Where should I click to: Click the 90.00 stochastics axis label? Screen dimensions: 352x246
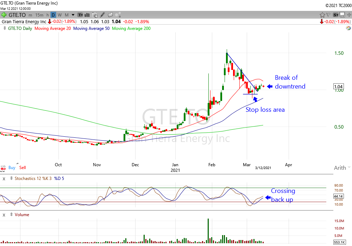[x=339, y=185]
